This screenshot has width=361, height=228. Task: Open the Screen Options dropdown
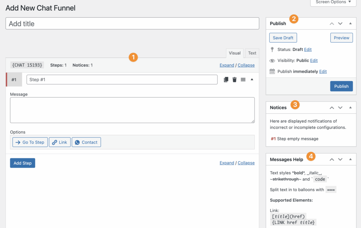[x=333, y=2]
